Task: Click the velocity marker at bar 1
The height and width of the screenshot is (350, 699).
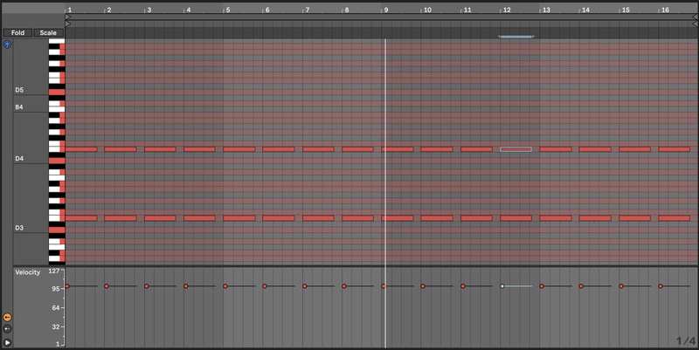Action: 67,285
